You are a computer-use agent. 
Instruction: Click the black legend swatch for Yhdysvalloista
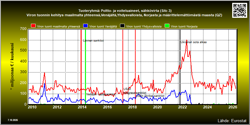pos(122,26)
